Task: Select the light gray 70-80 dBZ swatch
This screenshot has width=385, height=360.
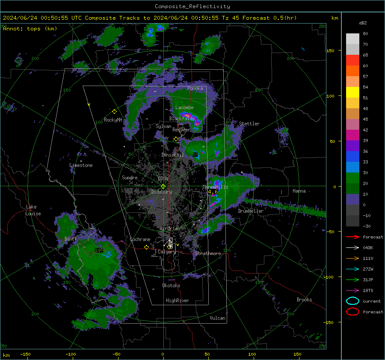Action: (352, 39)
